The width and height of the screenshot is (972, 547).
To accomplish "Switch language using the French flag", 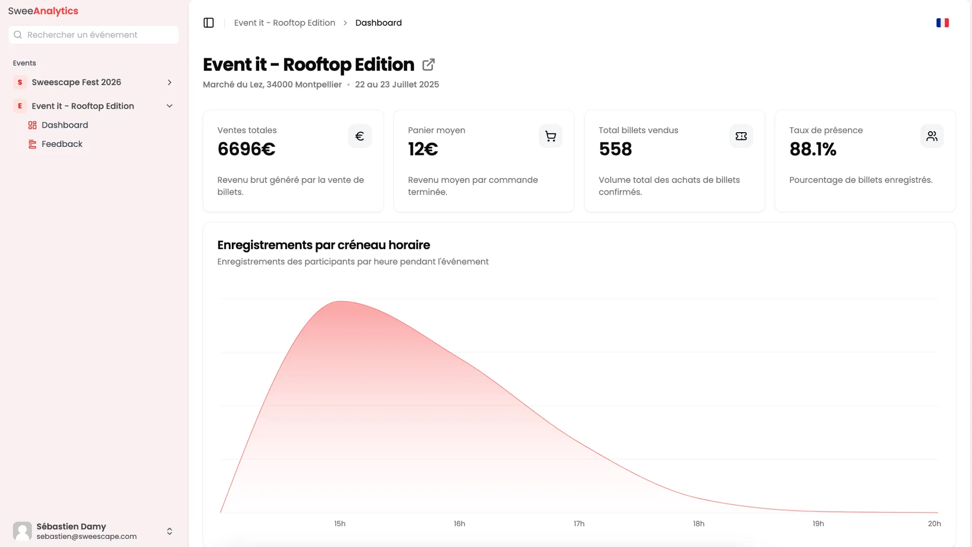I will (x=943, y=23).
